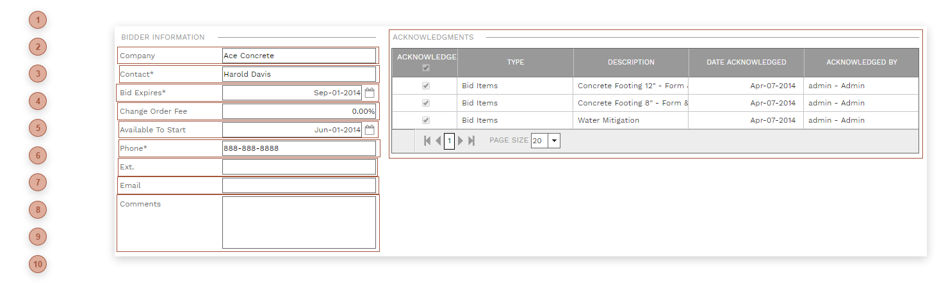The height and width of the screenshot is (289, 939).
Task: Click the Comments text area
Action: [x=298, y=223]
